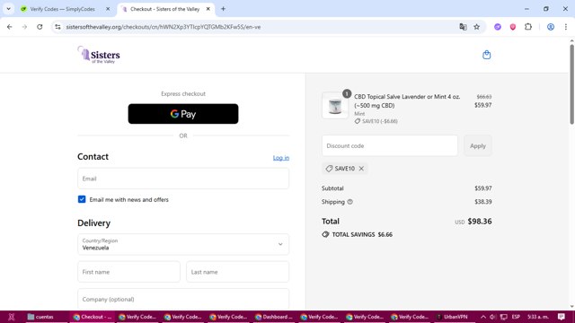Focus the First name field

128,272
